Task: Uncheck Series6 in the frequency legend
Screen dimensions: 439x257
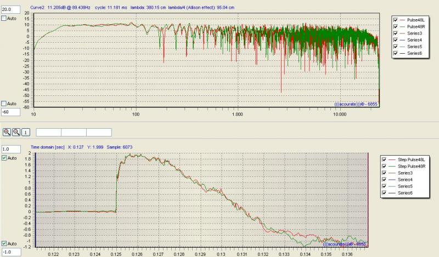Action: [395, 53]
